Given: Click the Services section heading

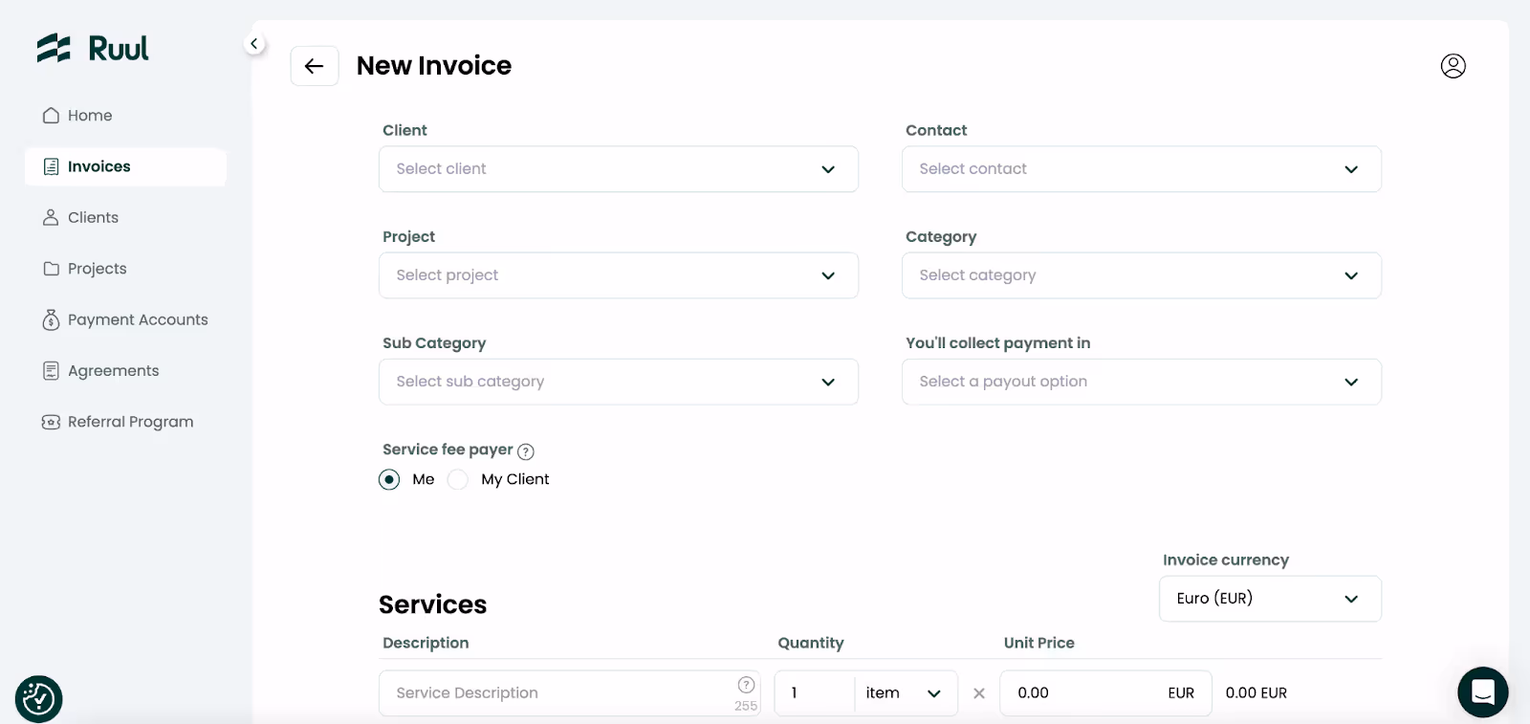Looking at the screenshot, I should click(432, 604).
